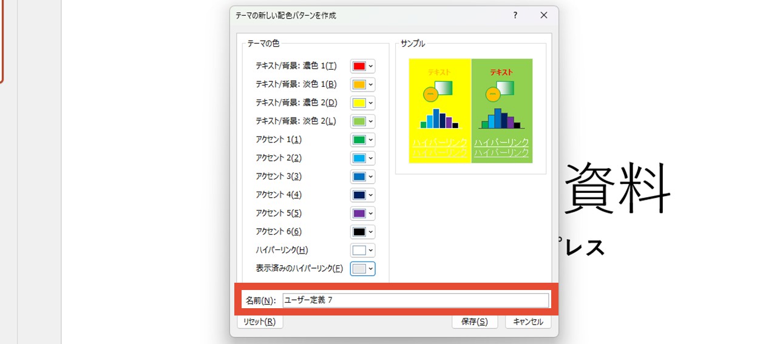Expand the テキスト/背景: 濃色 2 yellow color picker
777x344 pixels.
(x=363, y=103)
